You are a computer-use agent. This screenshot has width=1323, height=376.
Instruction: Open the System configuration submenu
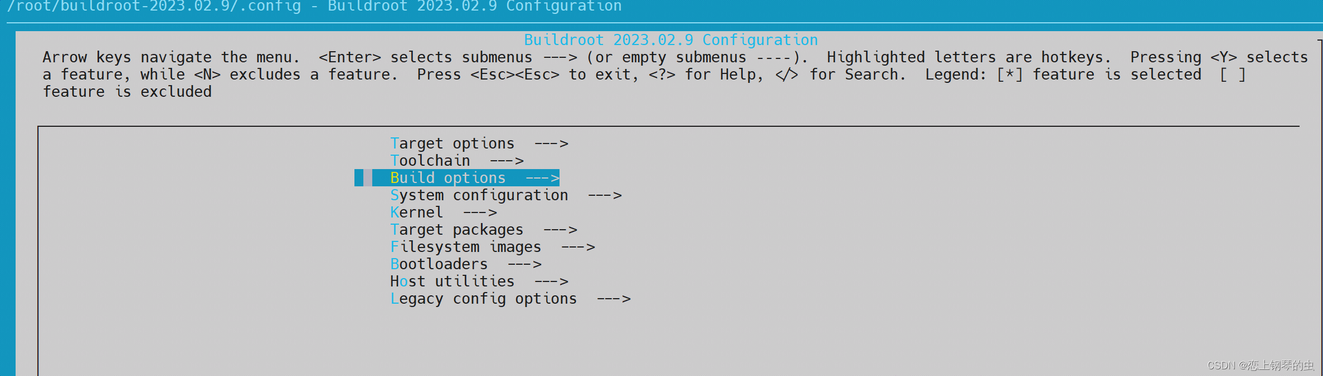click(x=479, y=195)
